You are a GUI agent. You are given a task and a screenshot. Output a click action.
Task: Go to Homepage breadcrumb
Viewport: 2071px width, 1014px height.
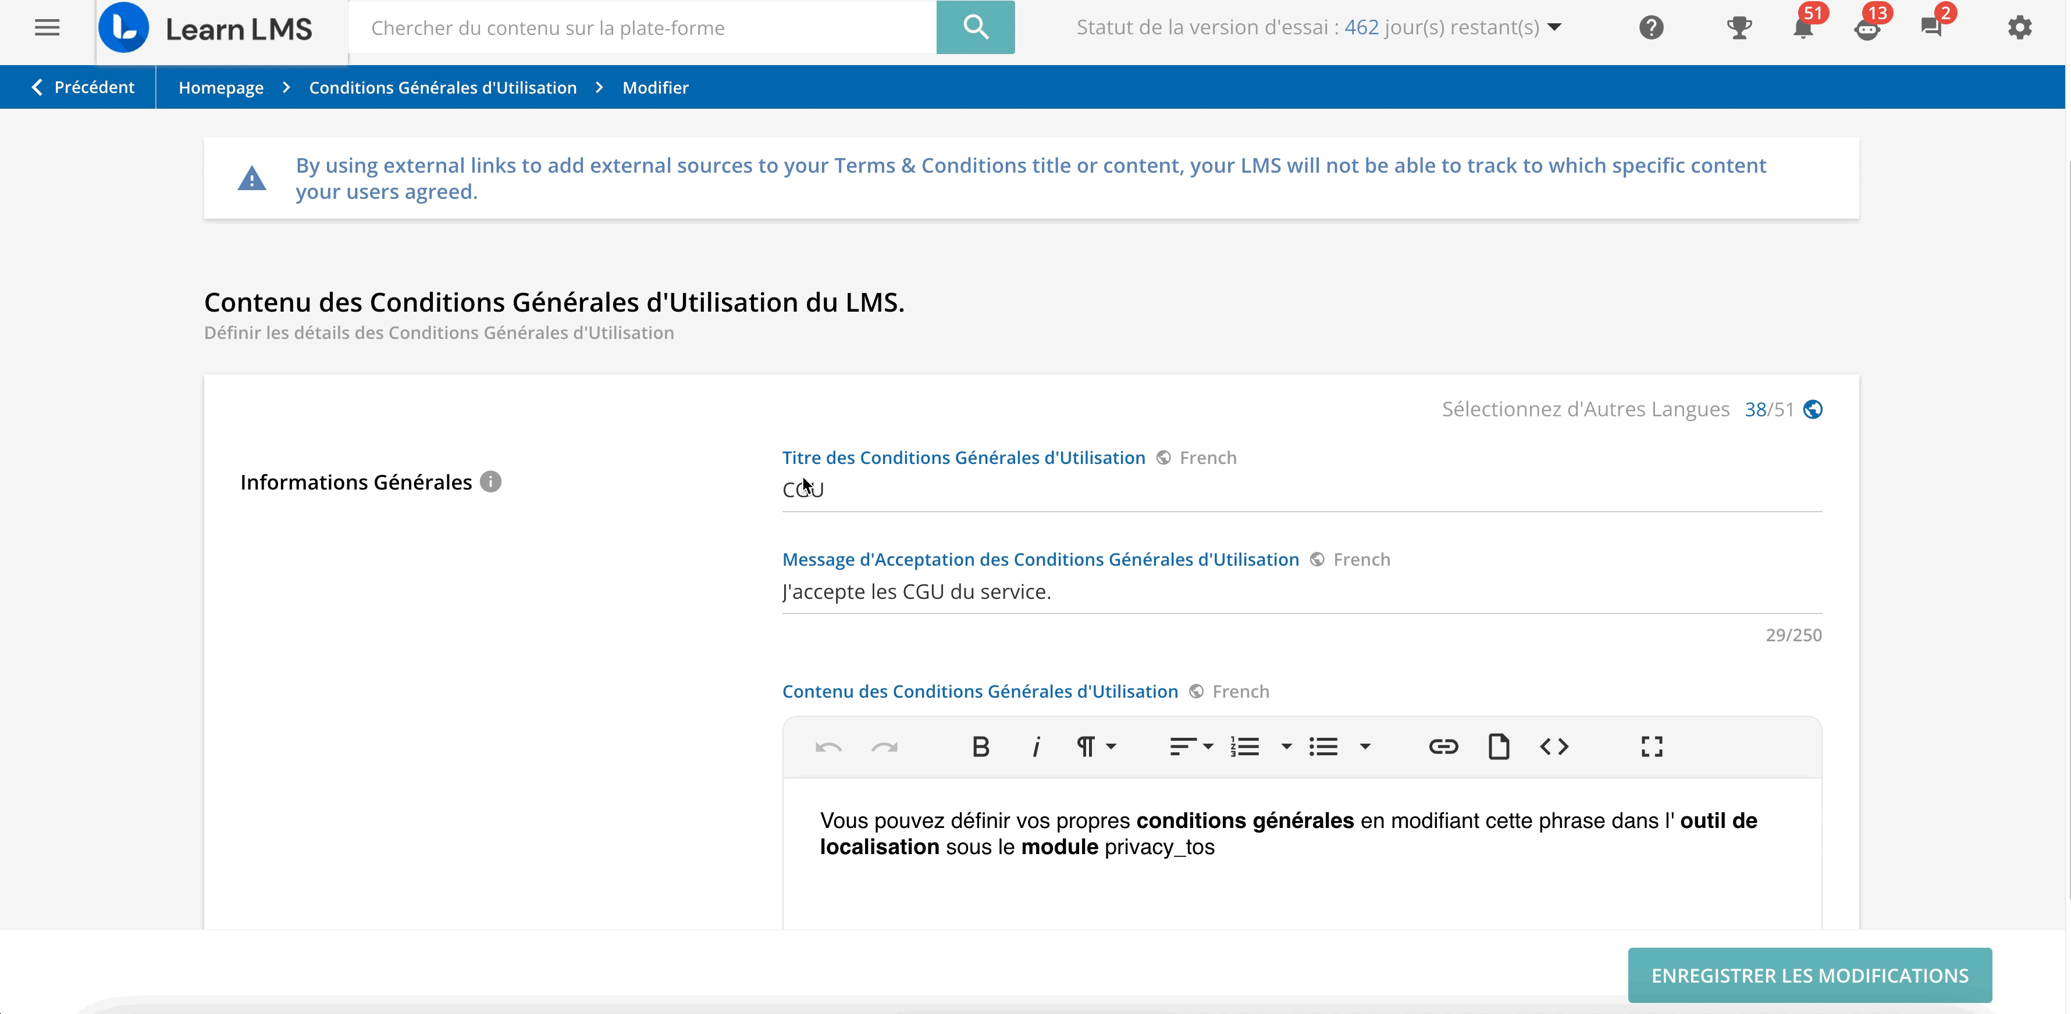220,88
